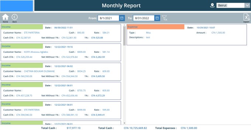Click 1% value CFA 525.88
This screenshot has width=251, height=133.
click(x=97, y=38)
